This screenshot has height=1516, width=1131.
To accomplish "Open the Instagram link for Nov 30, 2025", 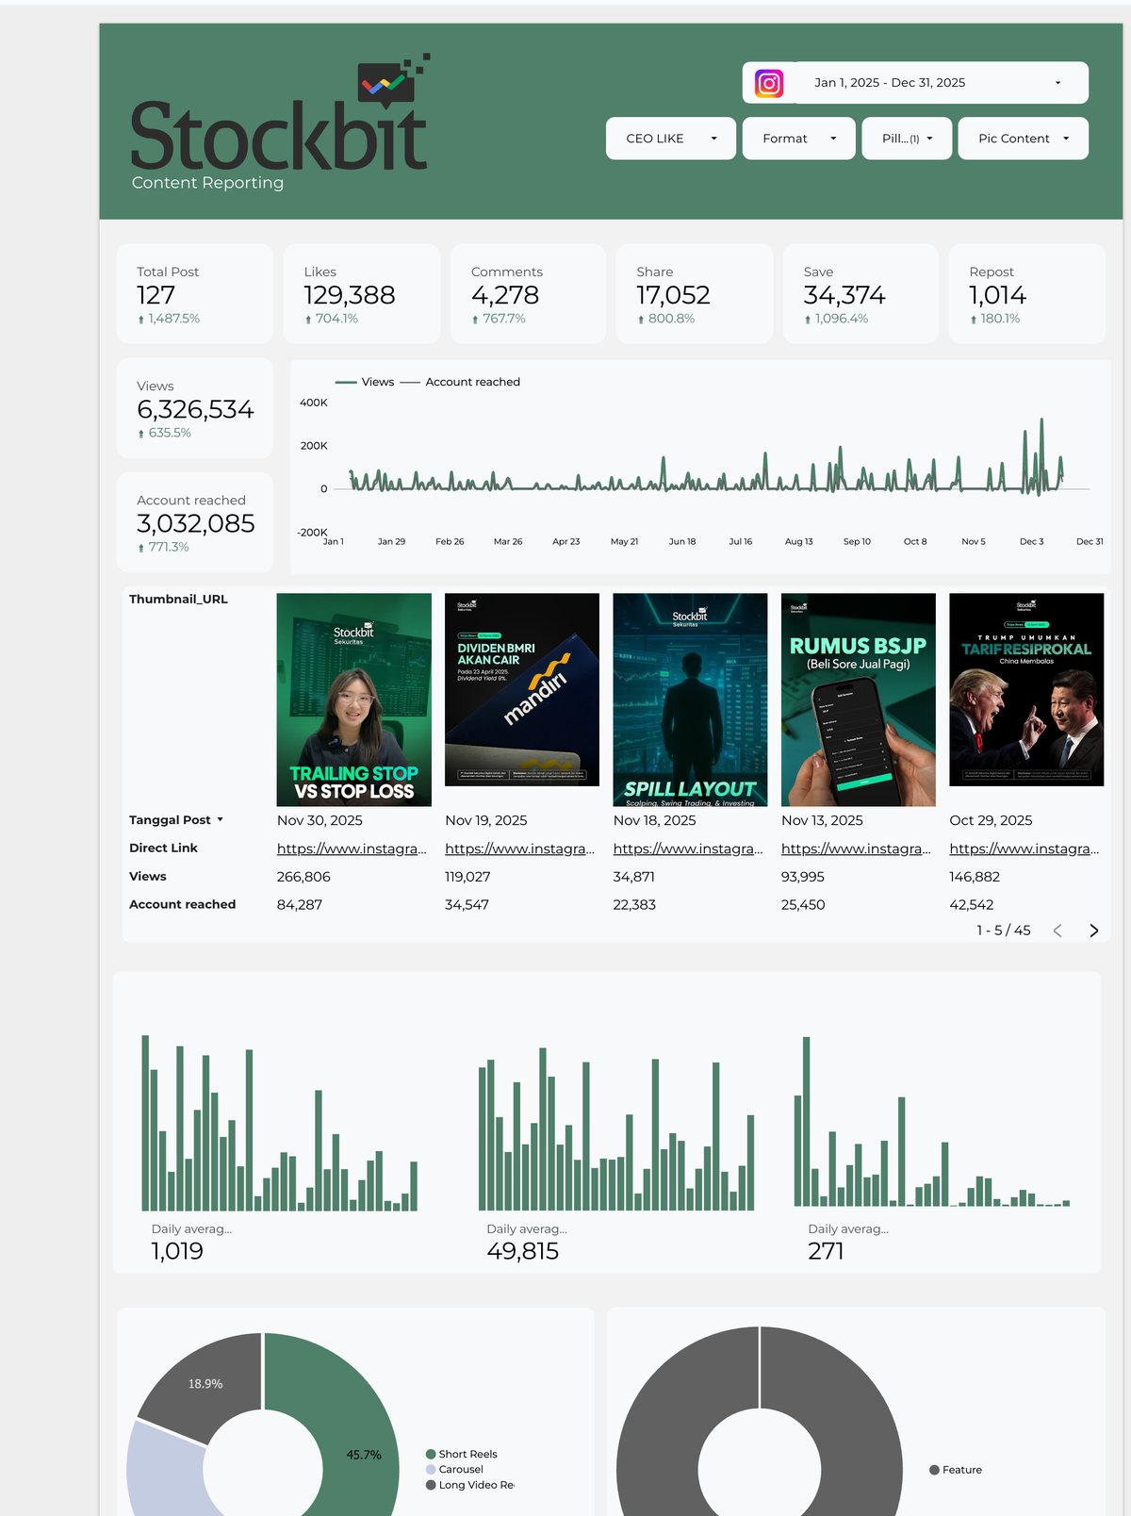I will (x=352, y=849).
